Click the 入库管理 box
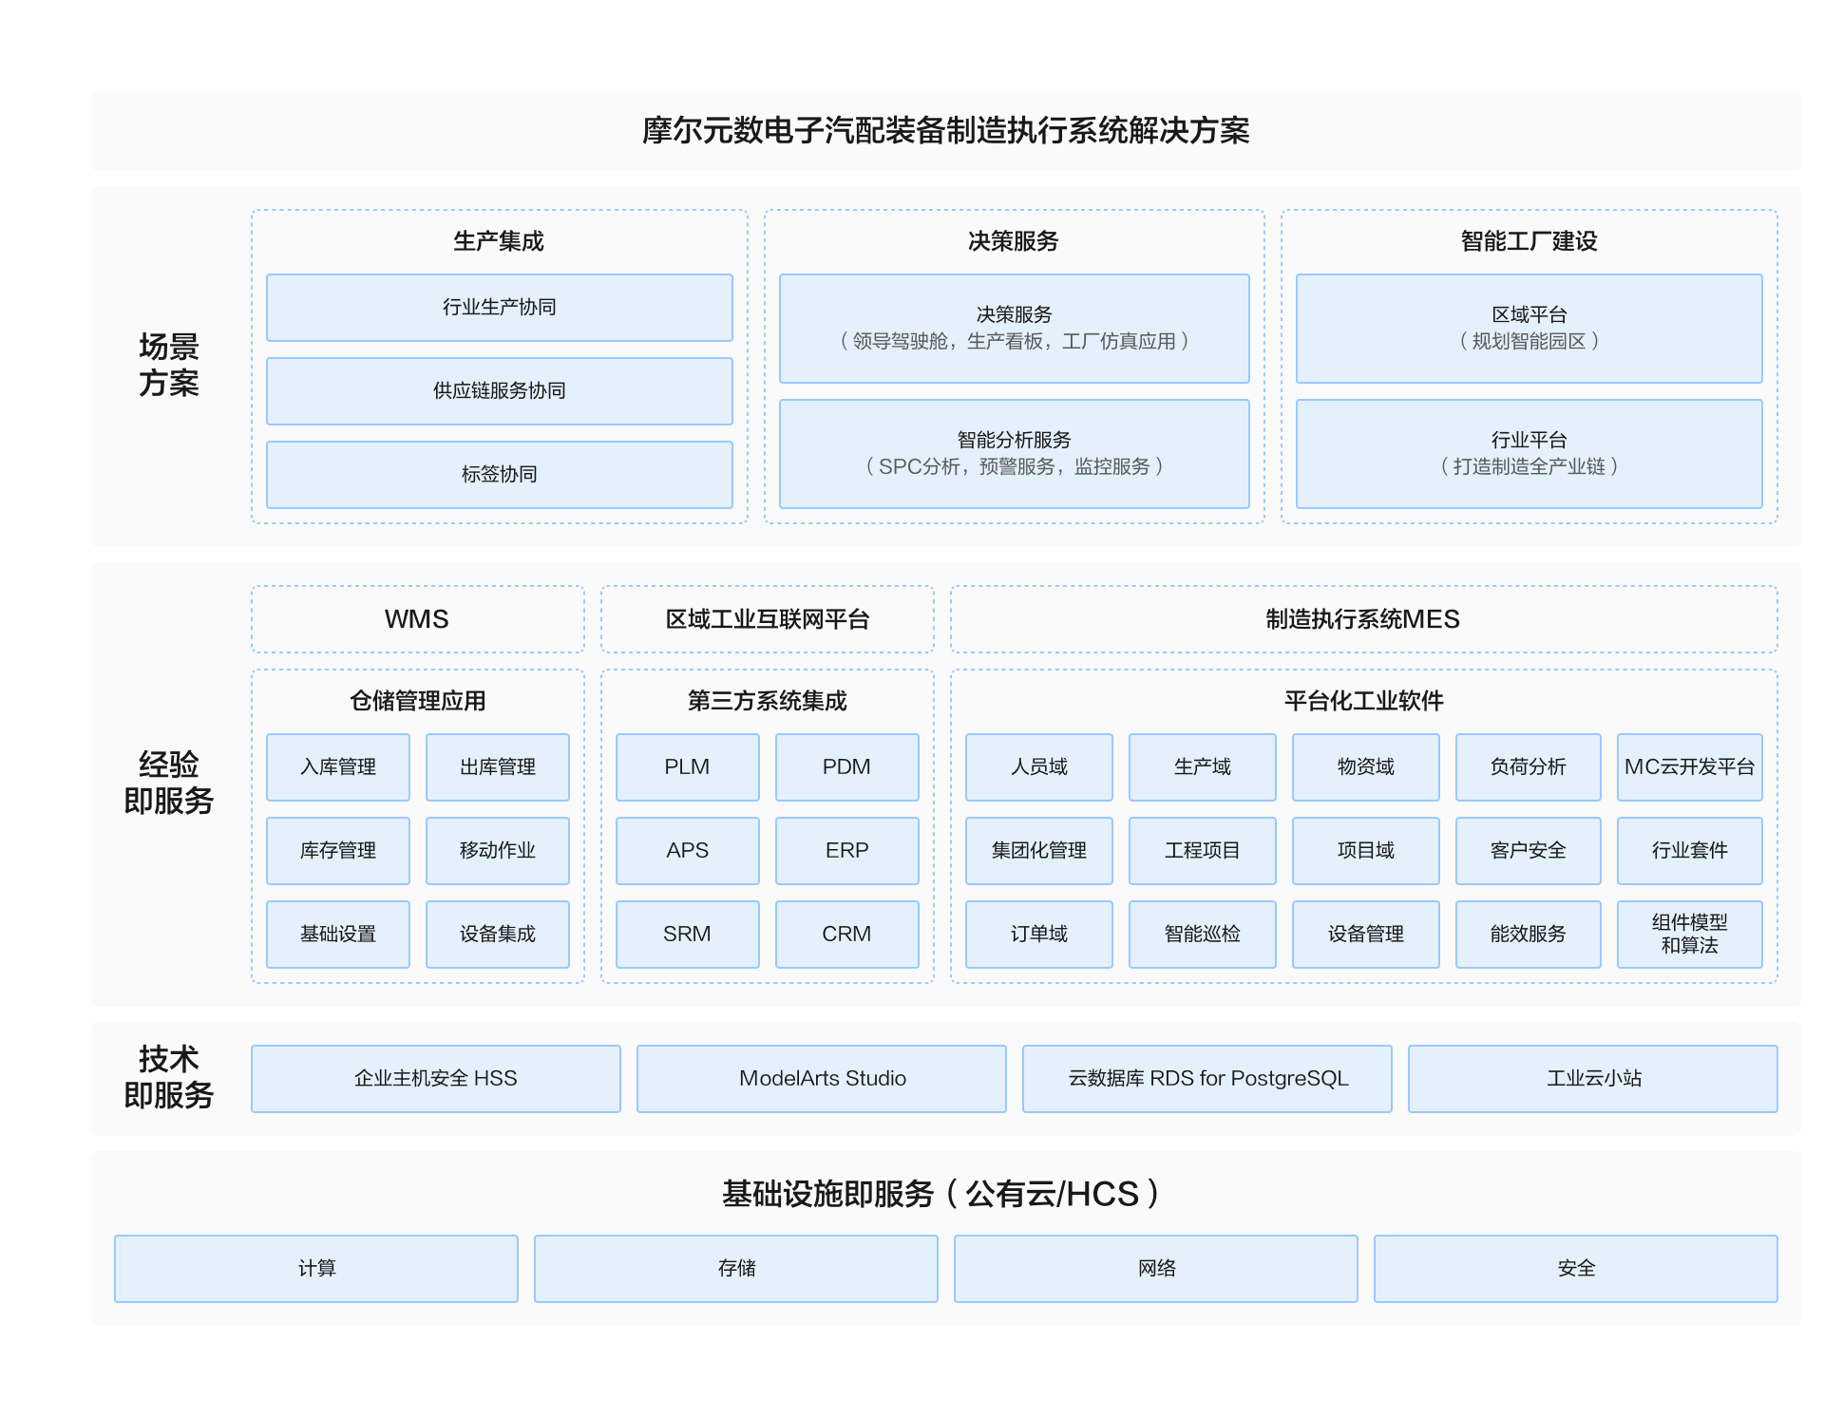The image size is (1824, 1417). (338, 767)
